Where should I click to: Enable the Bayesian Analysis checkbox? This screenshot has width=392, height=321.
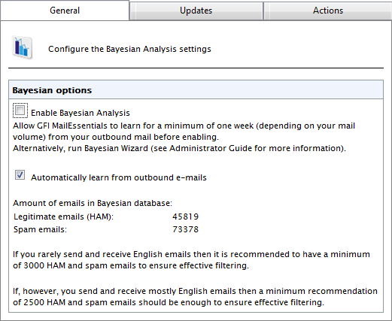pyautogui.click(x=20, y=111)
